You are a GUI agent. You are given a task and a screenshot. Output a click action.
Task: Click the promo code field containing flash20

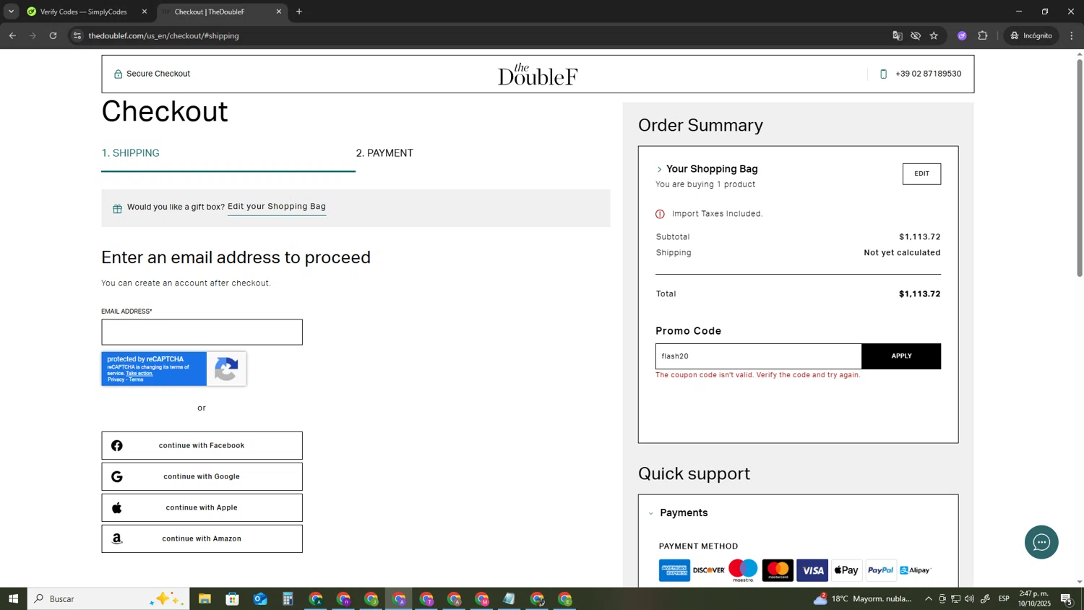pyautogui.click(x=758, y=356)
